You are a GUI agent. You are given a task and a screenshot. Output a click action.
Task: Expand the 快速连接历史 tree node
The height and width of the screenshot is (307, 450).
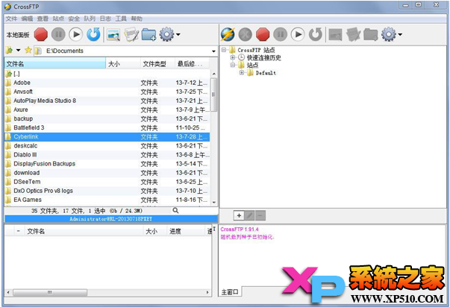(x=233, y=57)
